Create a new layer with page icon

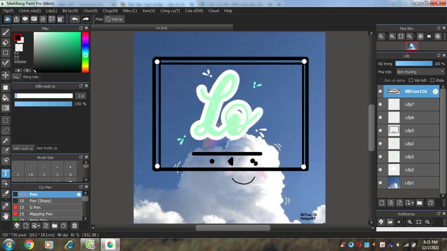click(x=382, y=203)
